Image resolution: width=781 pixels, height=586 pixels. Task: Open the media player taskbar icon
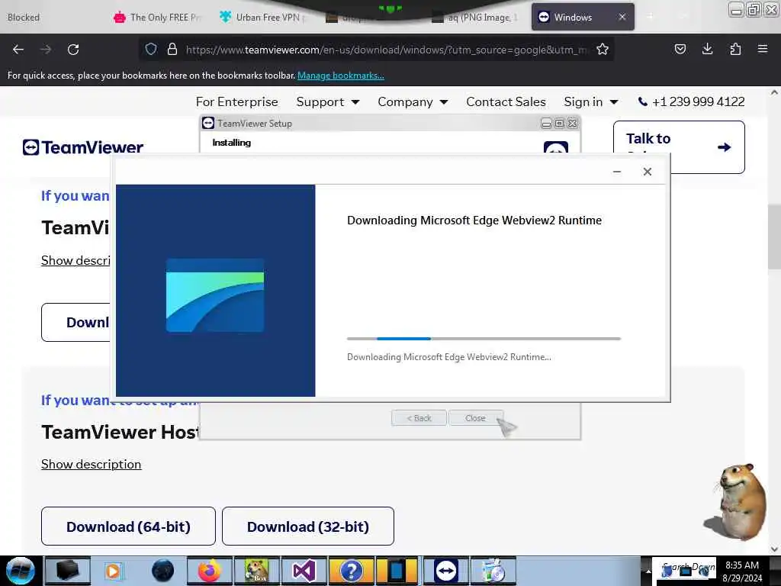114,571
